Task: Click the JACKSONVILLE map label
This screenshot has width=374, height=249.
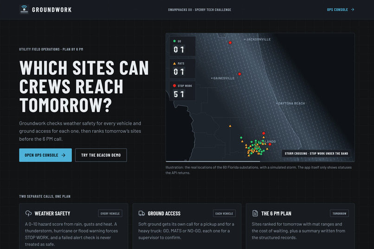Action: point(258,39)
